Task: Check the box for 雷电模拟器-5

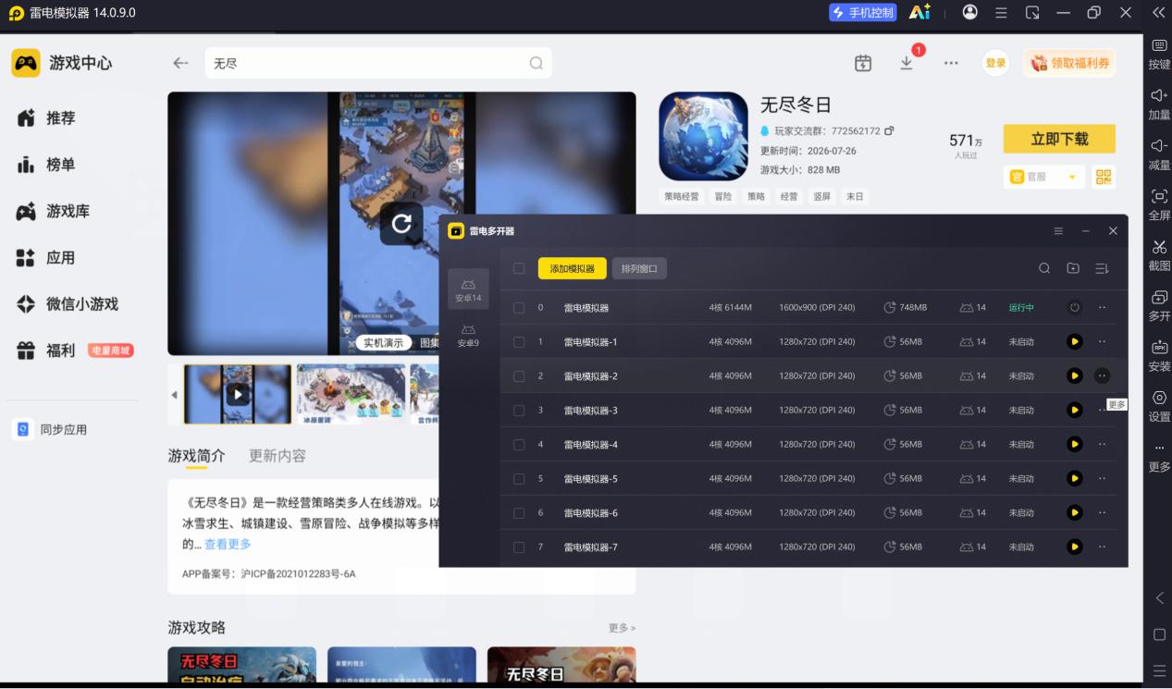Action: [x=519, y=478]
